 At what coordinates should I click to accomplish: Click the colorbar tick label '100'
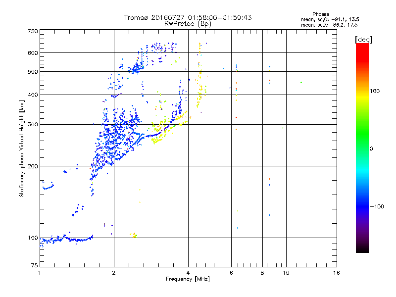(x=375, y=91)
